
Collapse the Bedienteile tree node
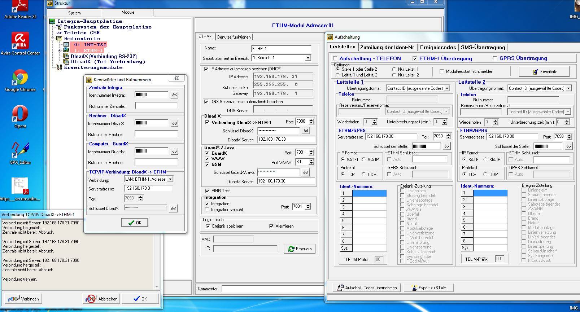53,39
